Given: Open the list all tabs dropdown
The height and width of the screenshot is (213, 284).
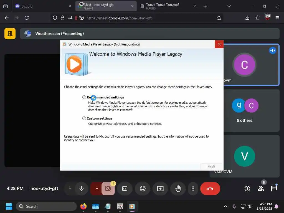Looking at the screenshot, I should [229, 6].
